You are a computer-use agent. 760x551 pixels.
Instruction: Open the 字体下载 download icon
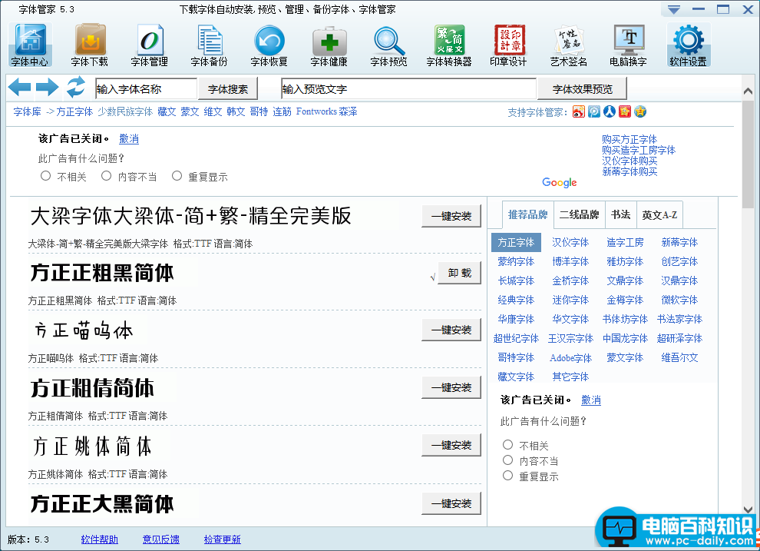click(x=90, y=45)
